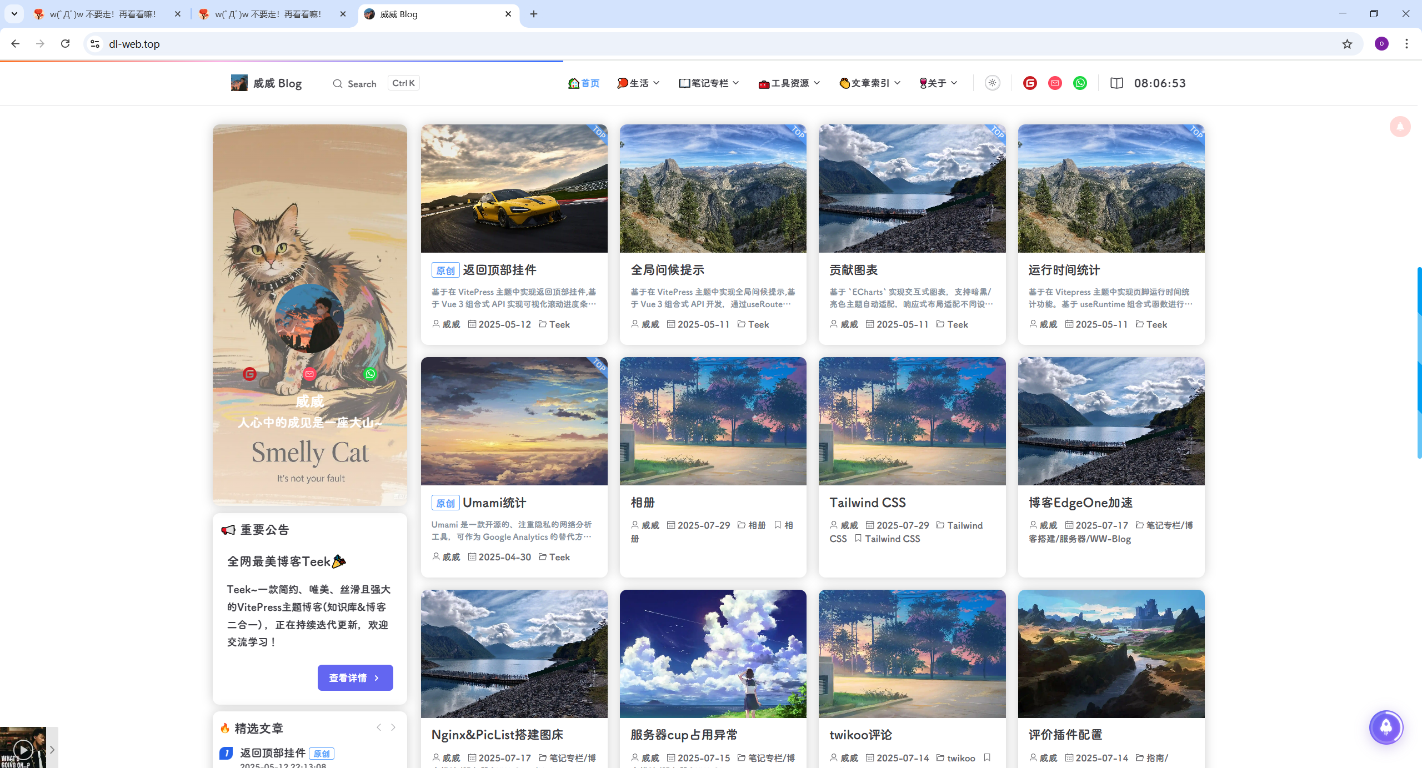This screenshot has width=1422, height=768.
Task: Click the yellow sports car cover image
Action: (x=514, y=189)
